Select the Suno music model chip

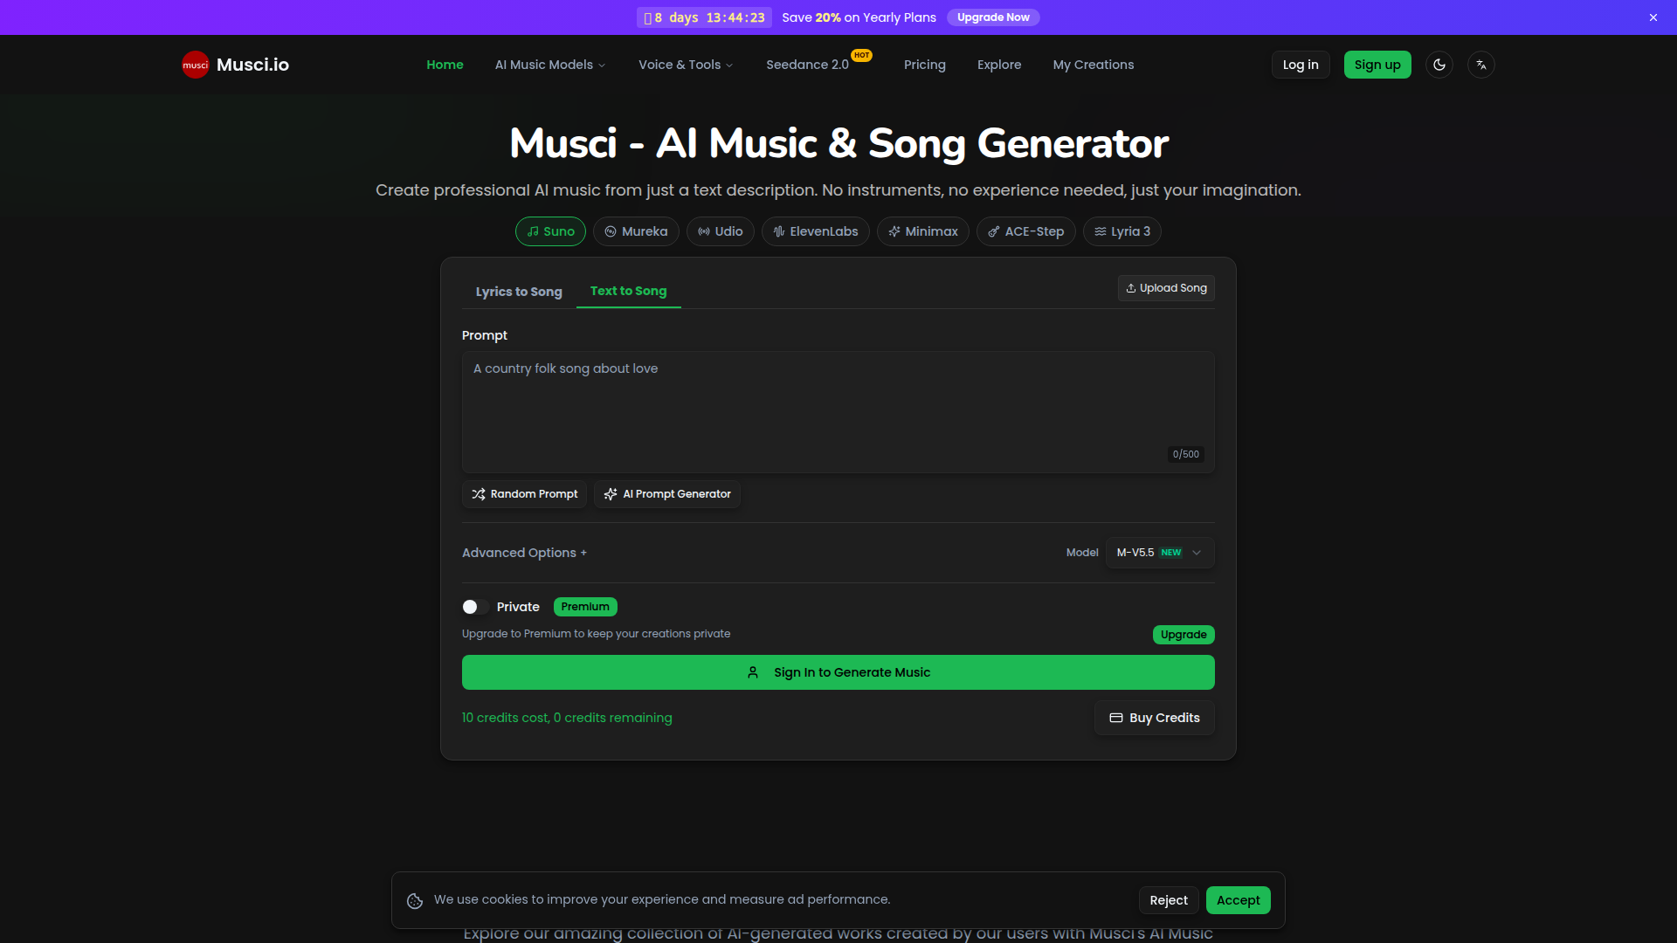pos(550,231)
